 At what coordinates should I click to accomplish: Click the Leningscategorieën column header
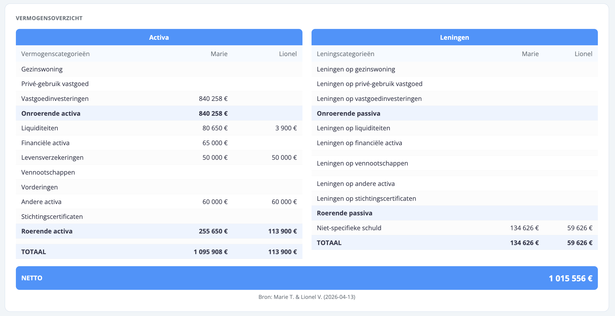click(345, 54)
